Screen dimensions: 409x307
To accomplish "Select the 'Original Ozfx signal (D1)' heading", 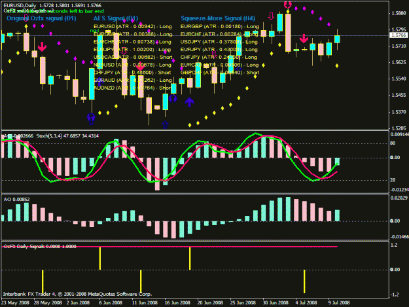I will pos(41,18).
